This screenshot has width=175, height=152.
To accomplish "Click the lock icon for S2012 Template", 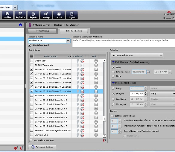I will click(x=82, y=65).
